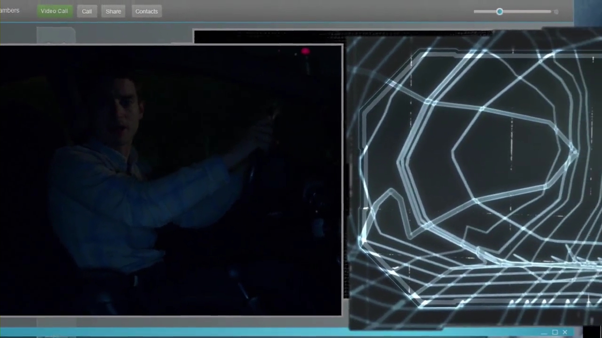
Task: Focus the blue window in top-right corner
Action: 588,13
